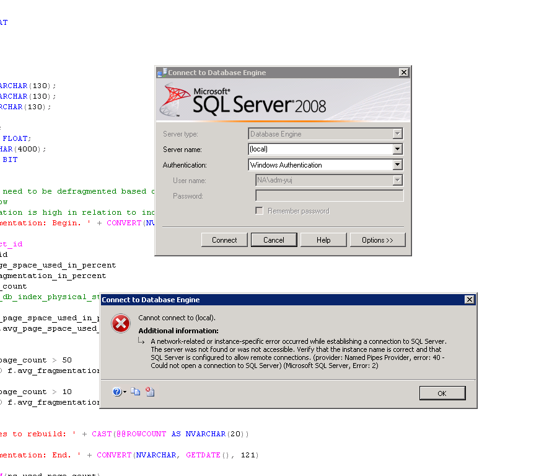The width and height of the screenshot is (557, 476).
Task: Click the SQL Server 2008 logo banner
Action: coord(283,101)
